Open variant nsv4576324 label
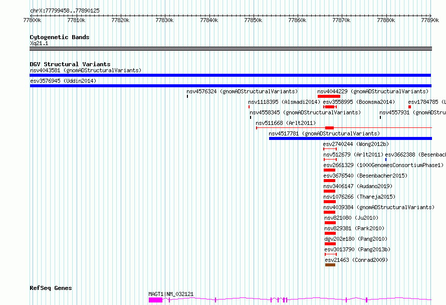Image resolution: width=446 pixels, height=305 pixels. 242,91
